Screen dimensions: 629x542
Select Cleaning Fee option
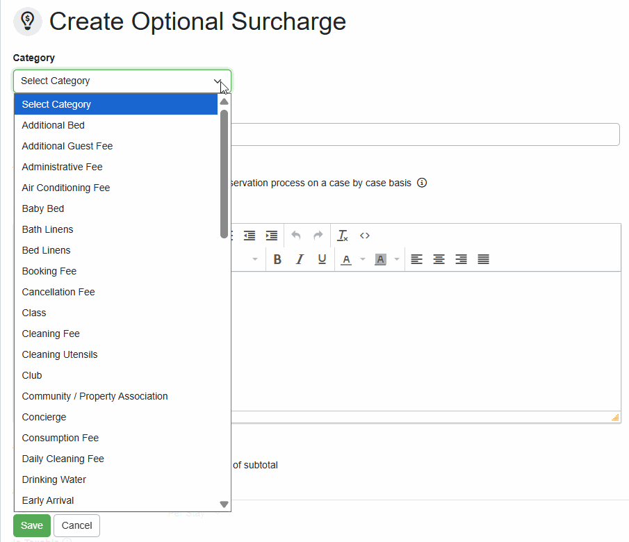tap(116, 334)
